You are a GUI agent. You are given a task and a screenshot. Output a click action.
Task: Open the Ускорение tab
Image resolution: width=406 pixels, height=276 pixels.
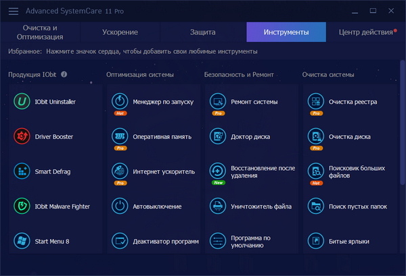(x=120, y=32)
